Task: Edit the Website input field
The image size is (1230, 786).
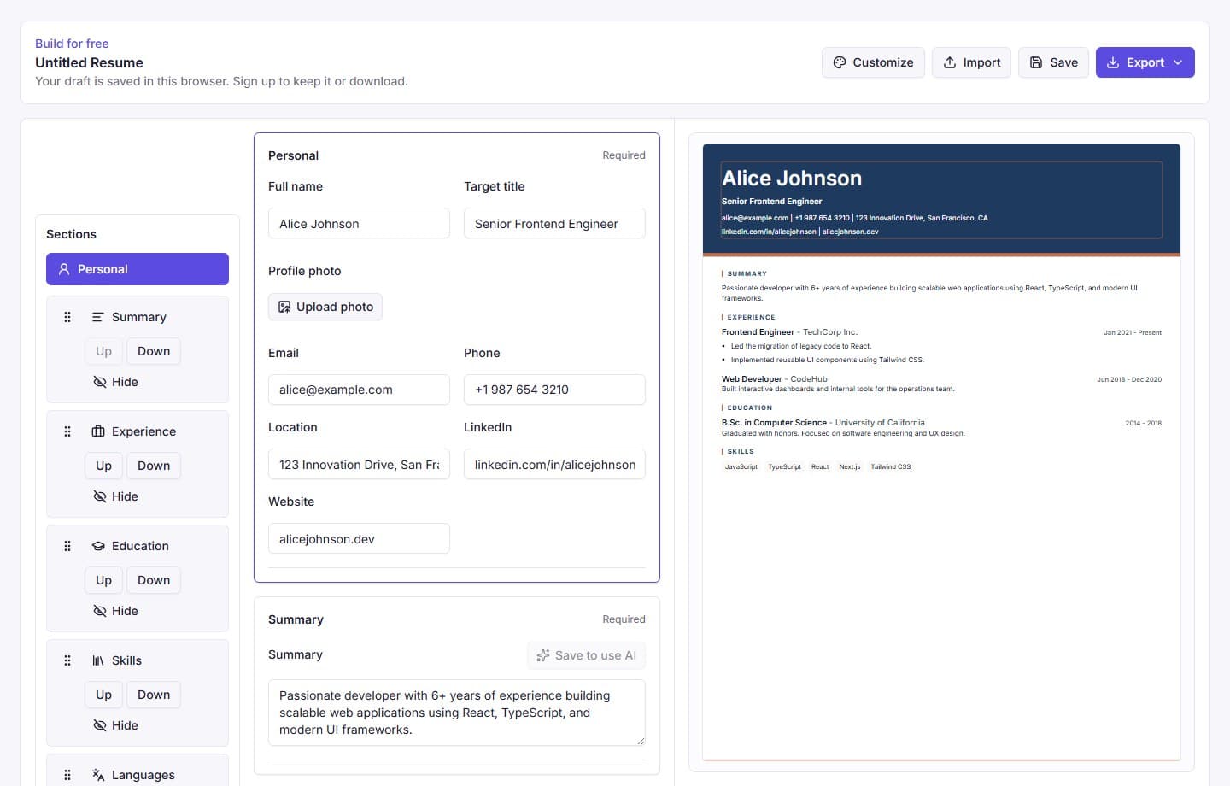Action: coord(359,539)
